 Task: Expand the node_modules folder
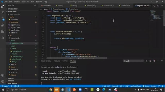22,14
